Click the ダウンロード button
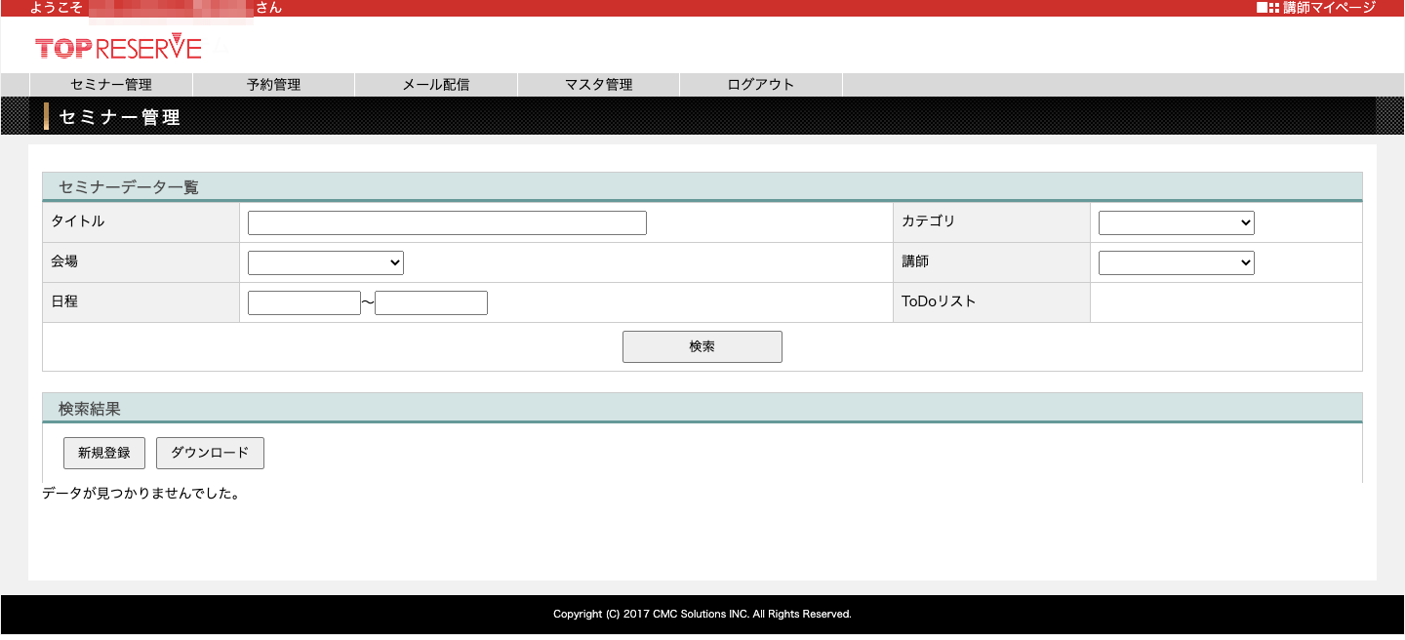This screenshot has height=640, width=1405. [x=210, y=453]
